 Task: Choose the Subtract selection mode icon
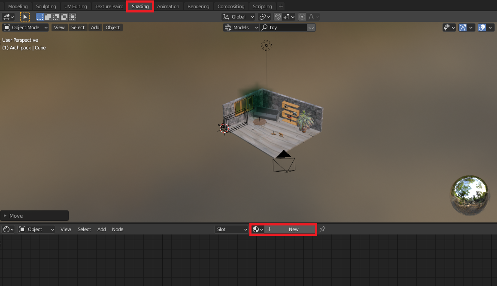click(56, 17)
